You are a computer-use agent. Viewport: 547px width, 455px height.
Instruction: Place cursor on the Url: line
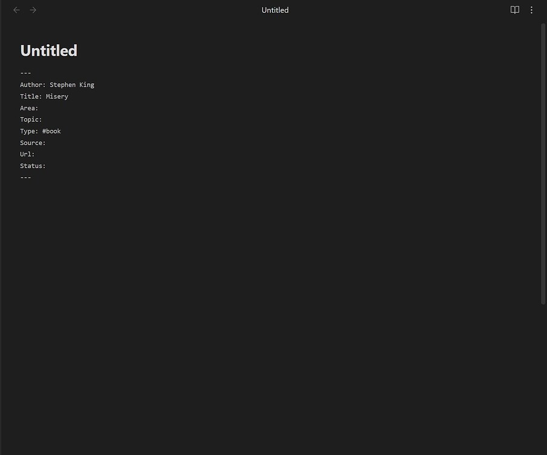(x=27, y=154)
